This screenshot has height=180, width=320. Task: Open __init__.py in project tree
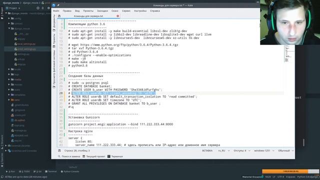pyautogui.click(x=21, y=33)
